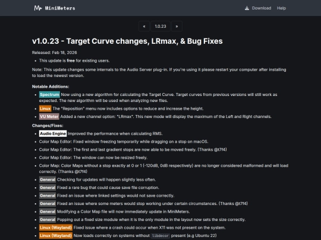
Task: Click the 'libdecor' code snippet
Action: pos(160,236)
